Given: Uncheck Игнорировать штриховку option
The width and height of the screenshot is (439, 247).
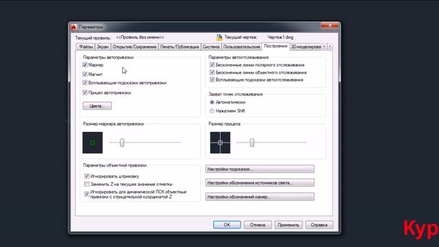Looking at the screenshot, I should click(86, 176).
